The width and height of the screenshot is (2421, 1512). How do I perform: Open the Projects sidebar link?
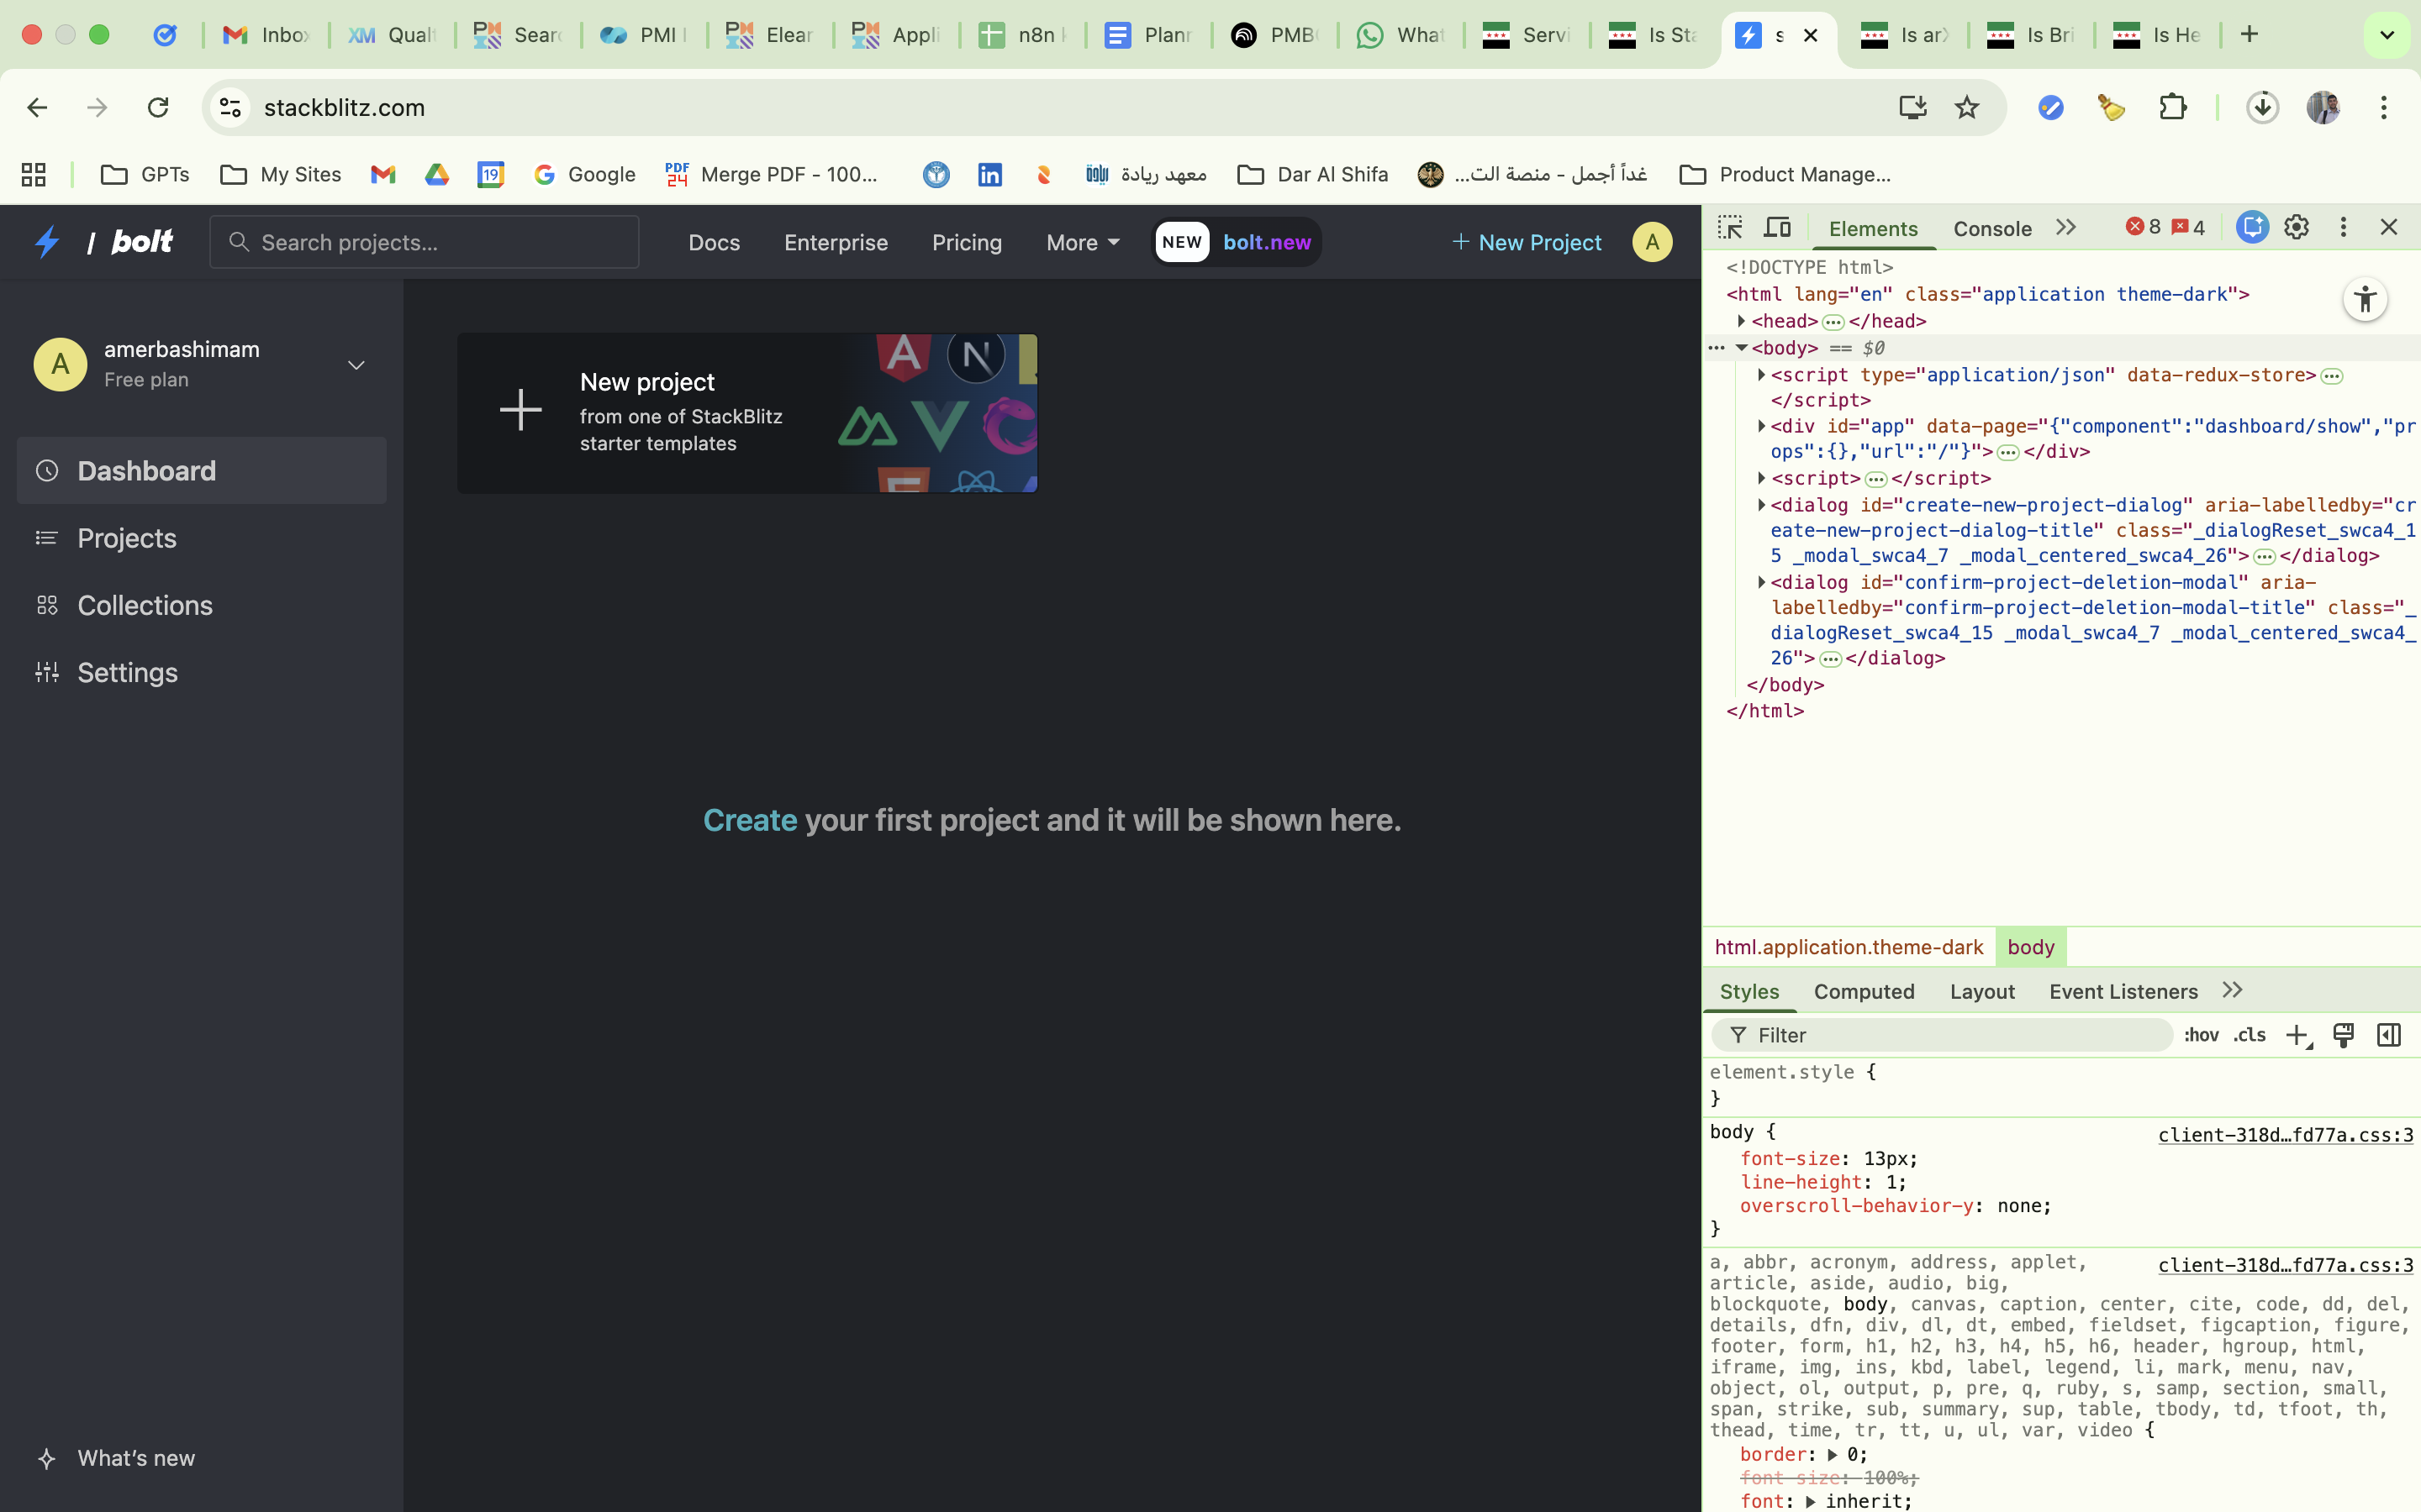pos(127,538)
